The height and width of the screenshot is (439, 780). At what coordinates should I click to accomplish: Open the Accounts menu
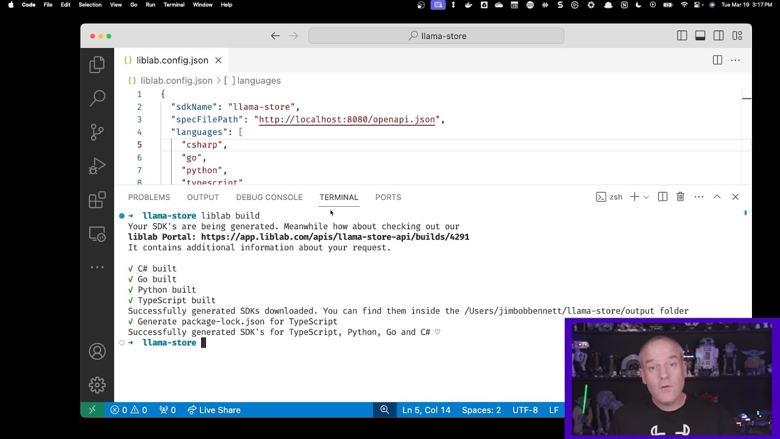[x=97, y=351]
